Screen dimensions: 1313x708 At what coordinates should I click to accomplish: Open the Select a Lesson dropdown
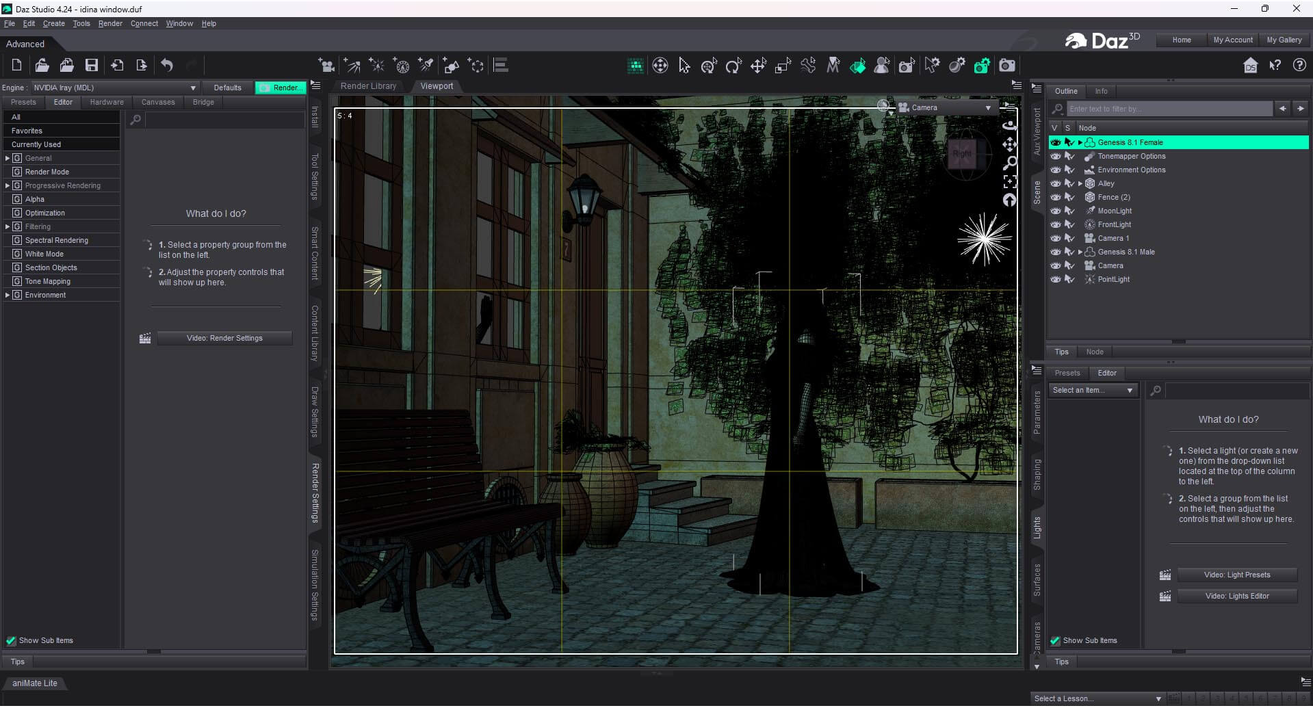coord(1097,698)
